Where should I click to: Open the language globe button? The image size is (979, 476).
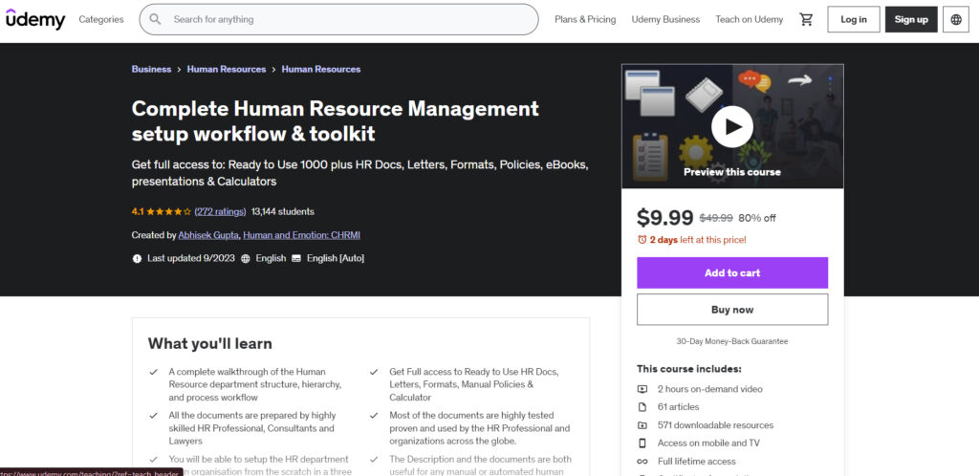coord(956,19)
